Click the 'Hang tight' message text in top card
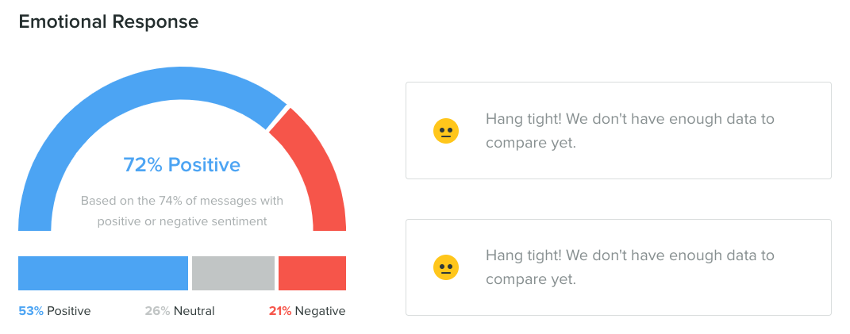850x334 pixels. 630,131
